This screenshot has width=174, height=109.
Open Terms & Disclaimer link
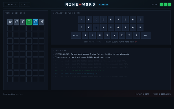(x=162, y=94)
